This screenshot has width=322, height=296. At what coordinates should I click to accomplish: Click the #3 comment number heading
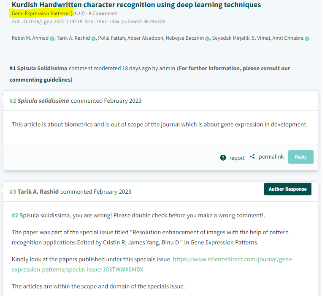click(13, 192)
